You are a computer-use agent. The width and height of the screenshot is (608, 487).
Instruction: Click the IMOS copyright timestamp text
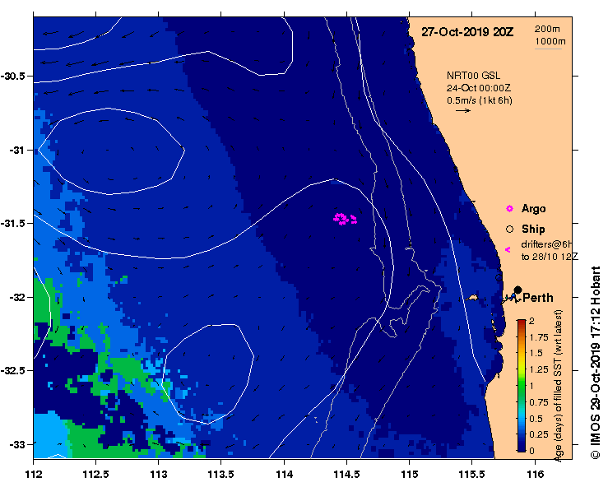[595, 363]
